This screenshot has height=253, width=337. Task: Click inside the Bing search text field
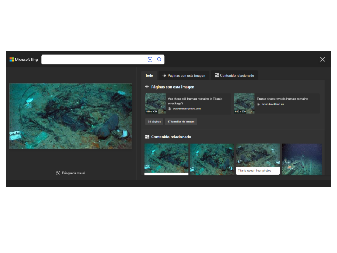[93, 60]
